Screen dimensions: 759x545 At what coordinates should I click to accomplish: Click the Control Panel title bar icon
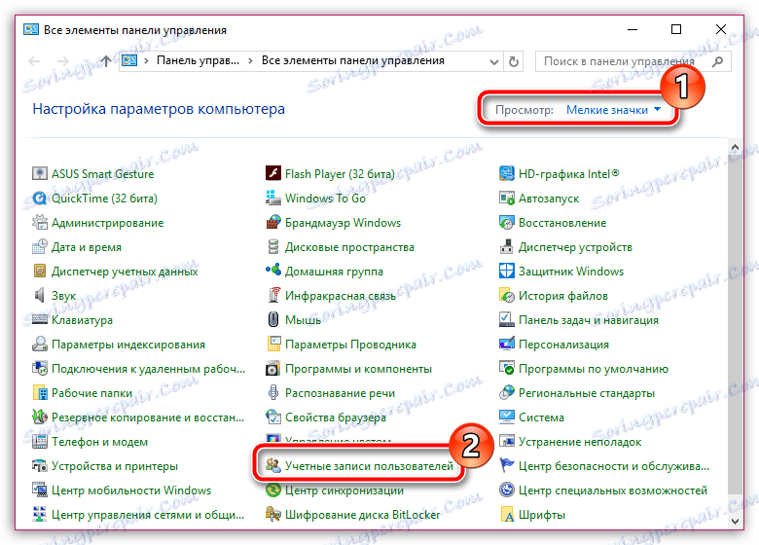[x=31, y=30]
